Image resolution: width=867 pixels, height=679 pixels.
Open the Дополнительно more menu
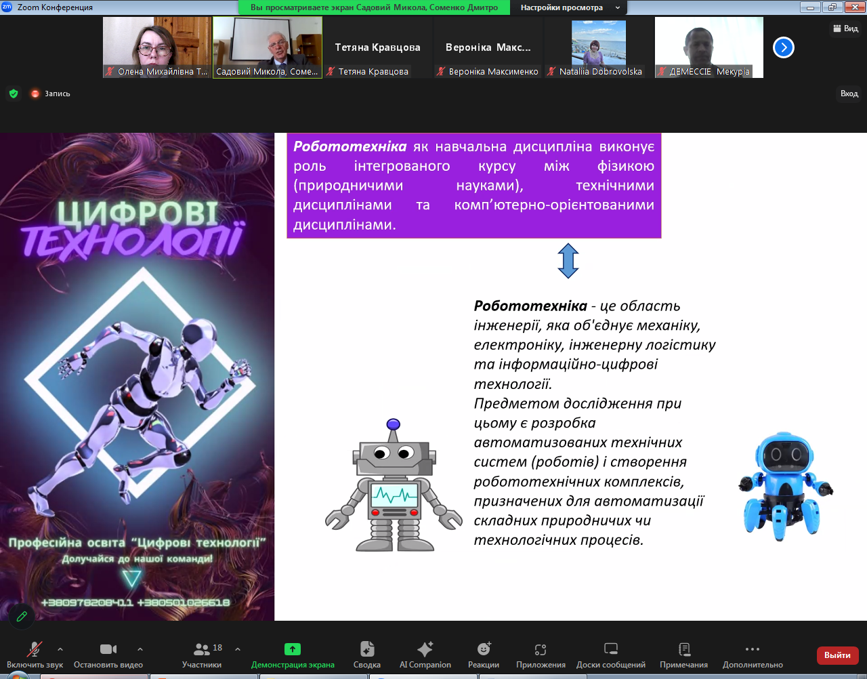coord(752,649)
